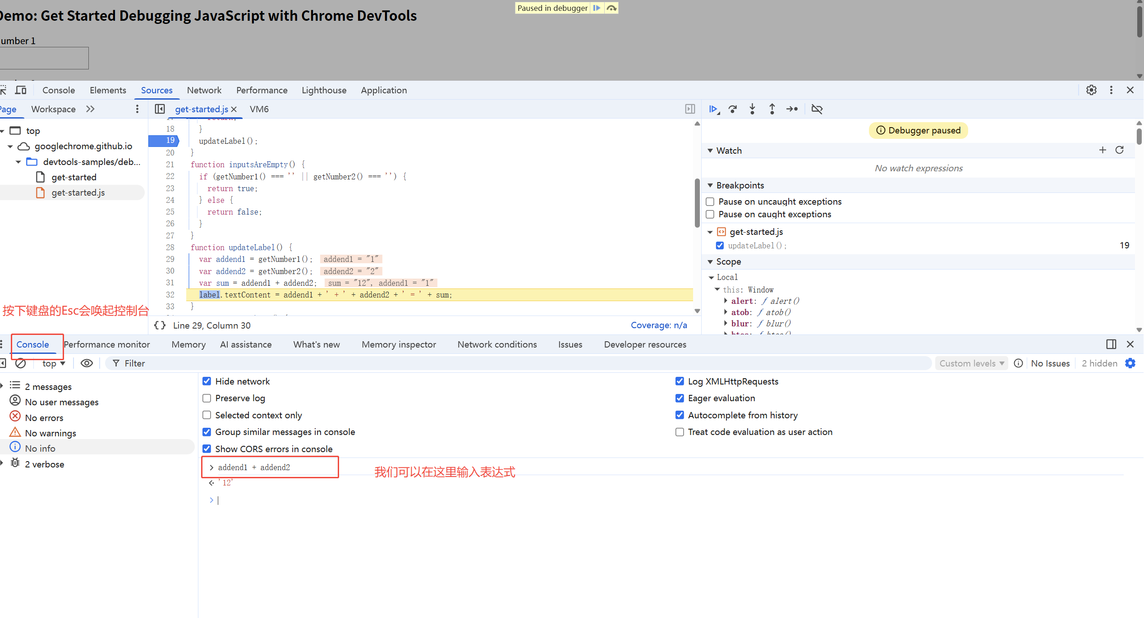Refresh watch expressions
Screen dimensions: 1144x618
coord(1120,150)
